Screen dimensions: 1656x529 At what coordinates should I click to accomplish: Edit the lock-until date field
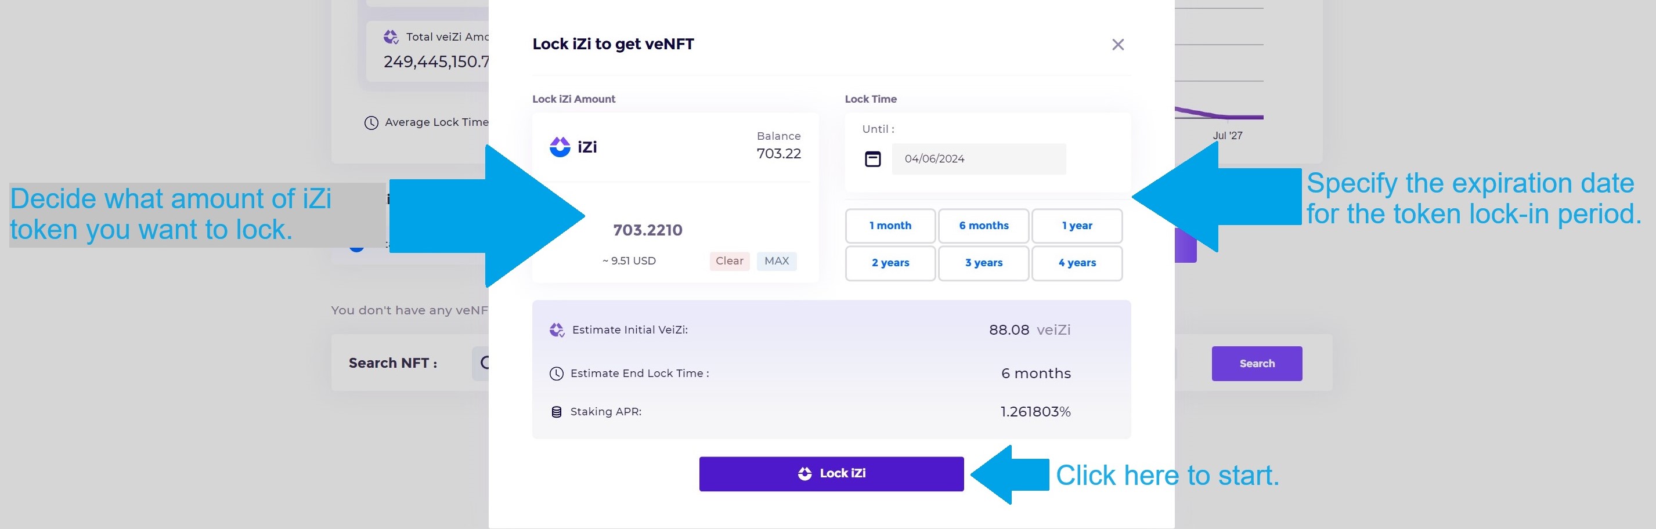[978, 159]
